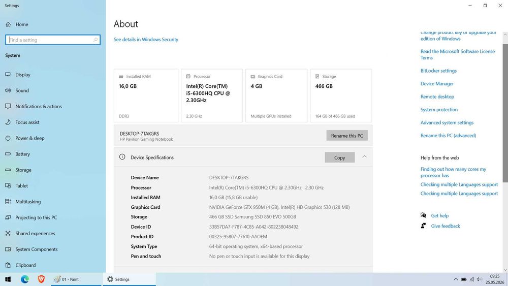
Task: Click the Give feedback person icon
Action: coord(424,226)
